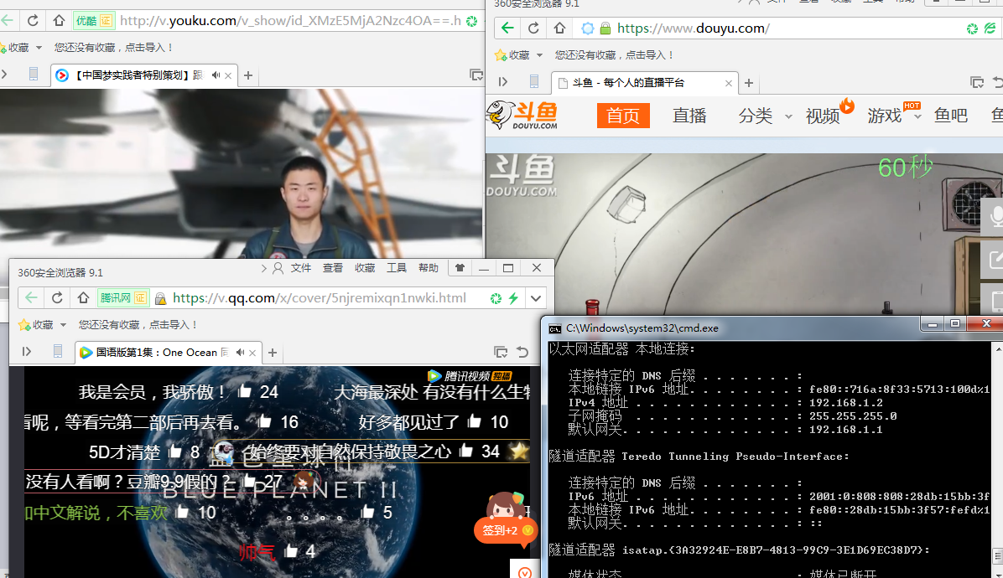Like the comment 始终要对自然保持敬畏之心
Viewport: 1003px width, 578px height.
tap(465, 451)
